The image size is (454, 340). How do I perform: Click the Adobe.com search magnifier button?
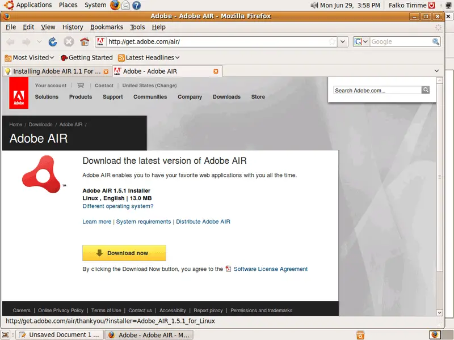coord(426,90)
